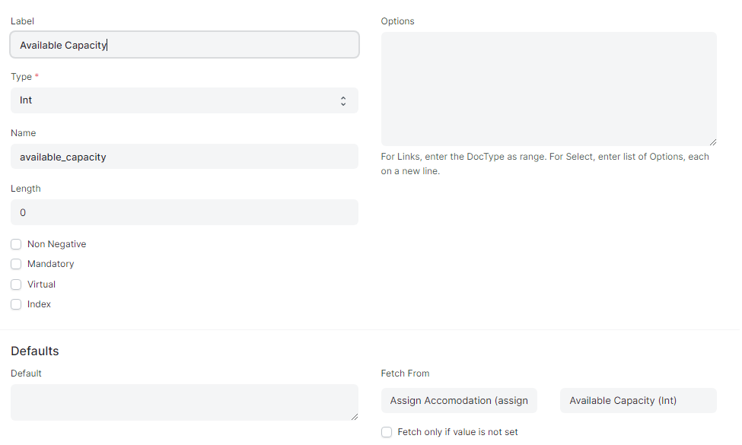
Task: Click the Non Negative label text
Action: point(57,244)
